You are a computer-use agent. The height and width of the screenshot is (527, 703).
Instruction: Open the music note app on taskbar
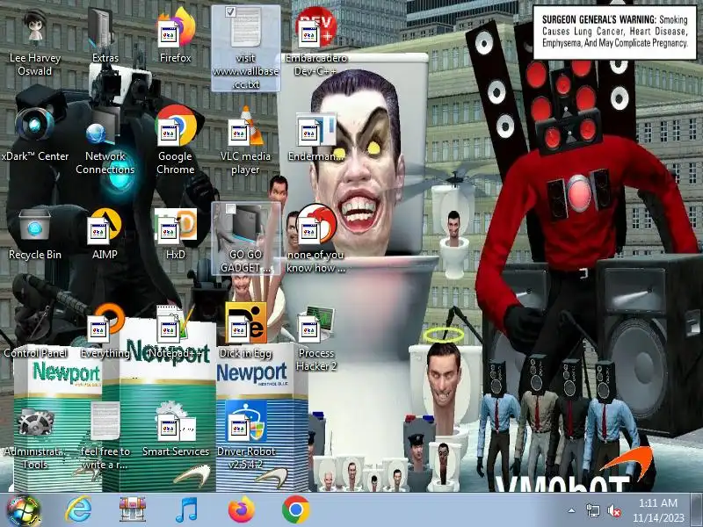[186, 510]
